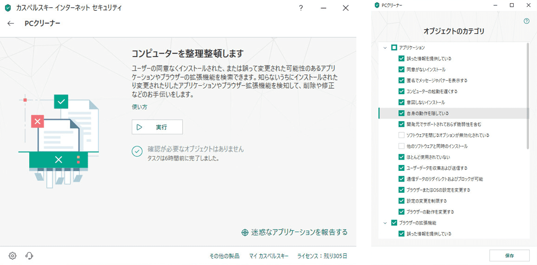Viewport: 537px width, 265px height.
Task: Click the ライセンス：残り305日 link
Action: click(322, 256)
